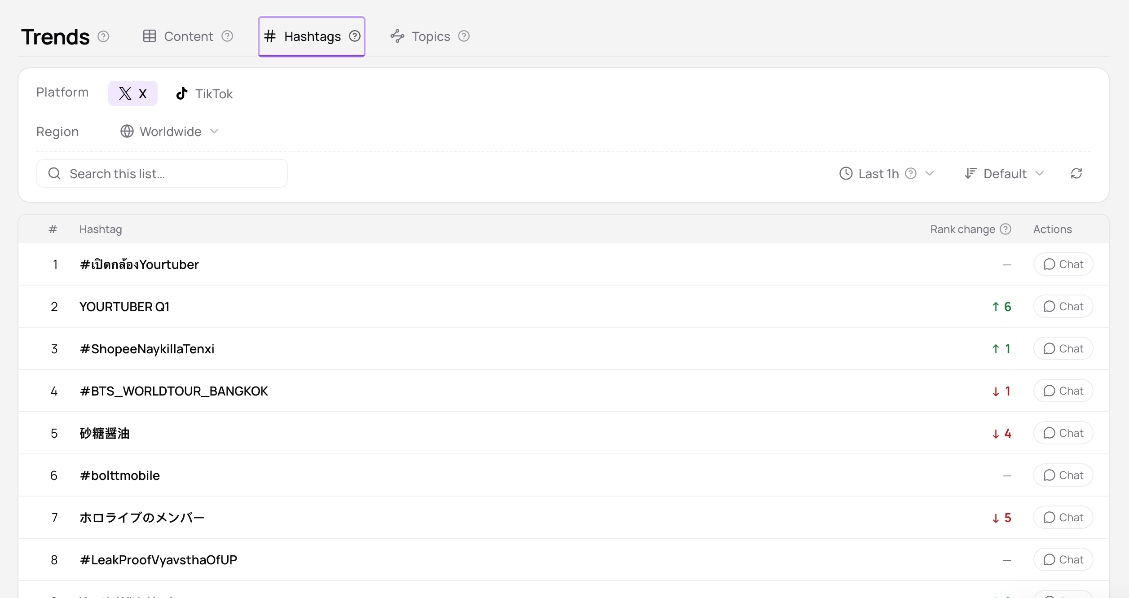Click the down 4 rank change value
Screen dimensions: 1129x598
1001,433
